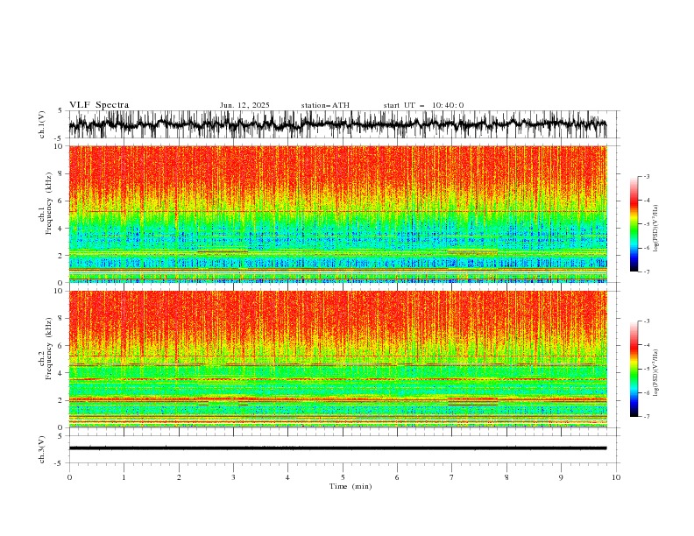Click the 'station=ATH' label
Screen dimensions: 694x536
[325, 105]
